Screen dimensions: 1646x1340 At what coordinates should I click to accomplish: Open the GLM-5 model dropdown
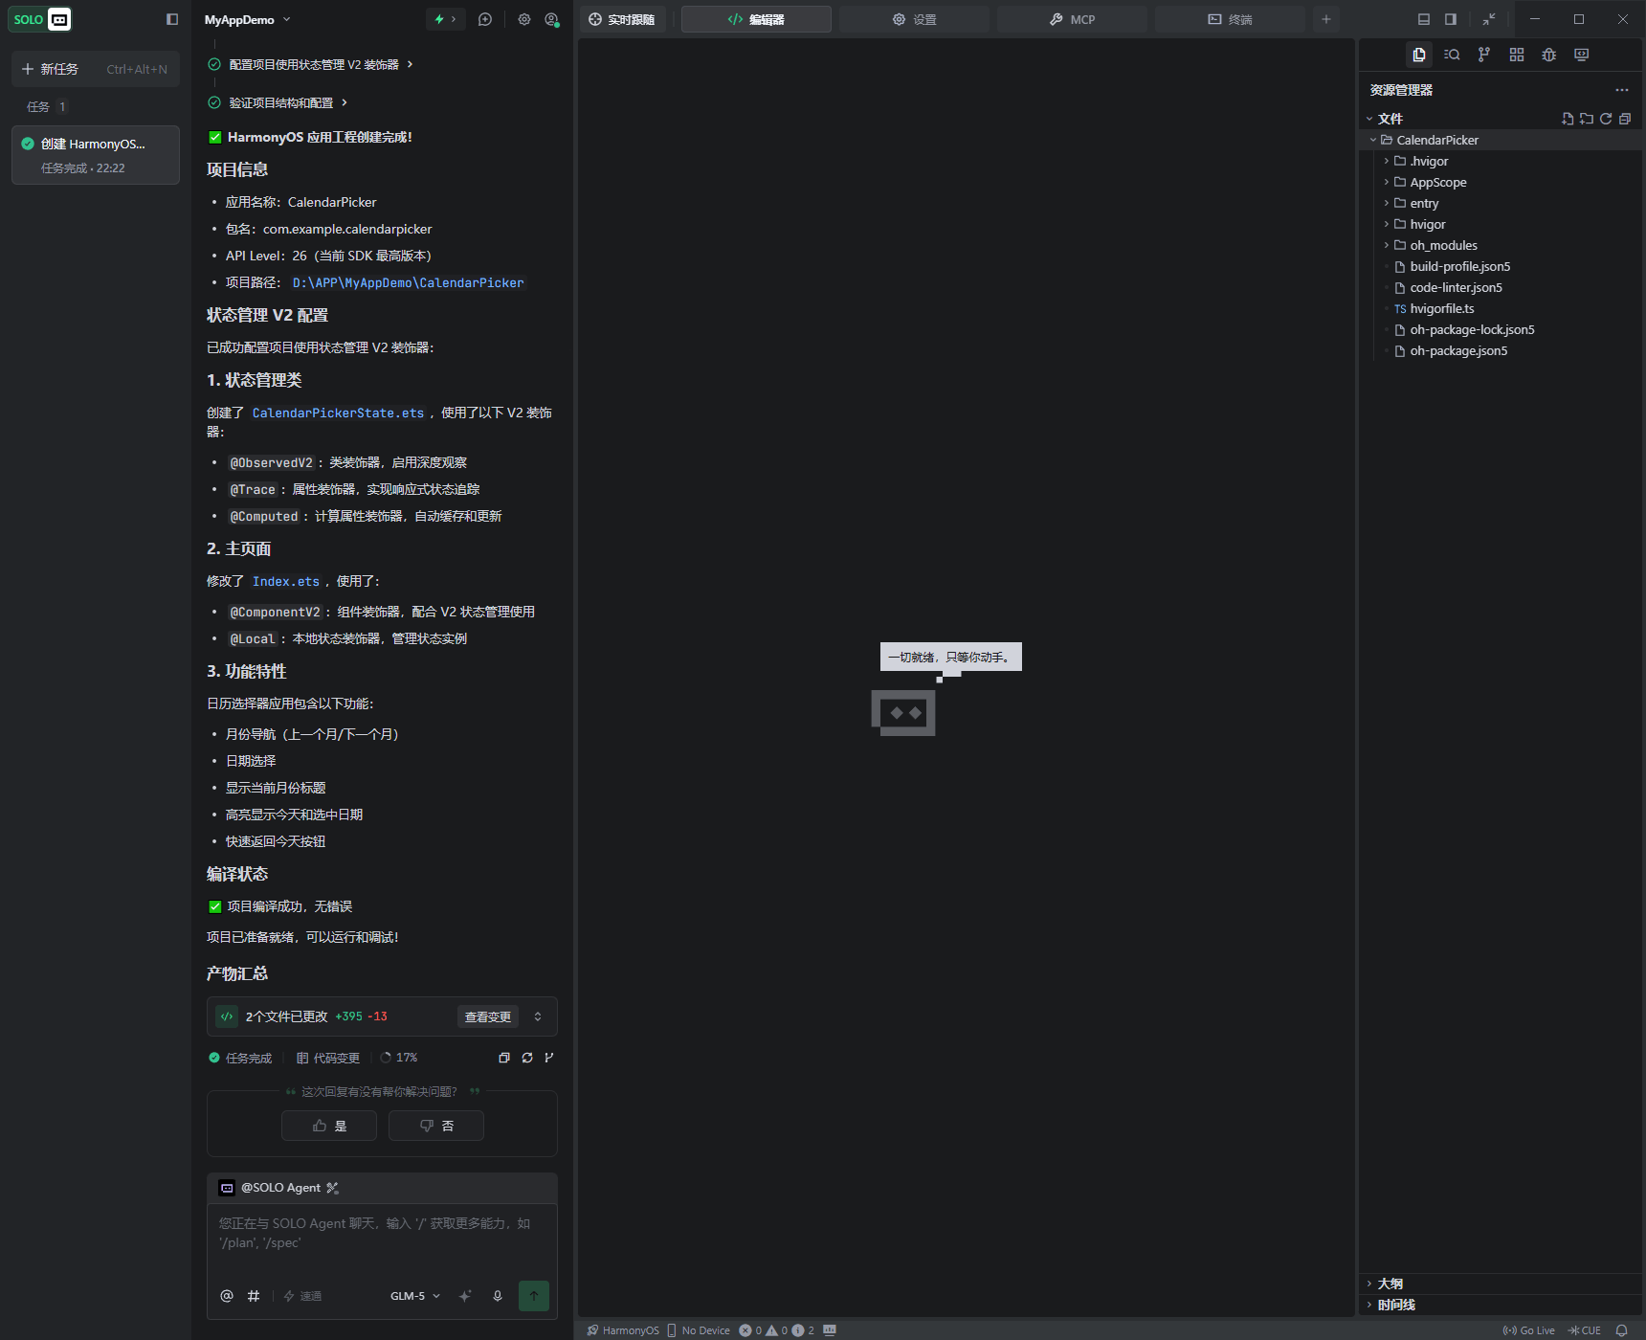point(415,1296)
